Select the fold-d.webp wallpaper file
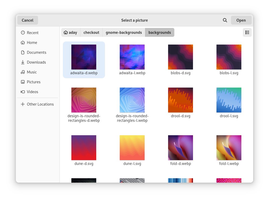The width and height of the screenshot is (269, 200). tap(180, 148)
